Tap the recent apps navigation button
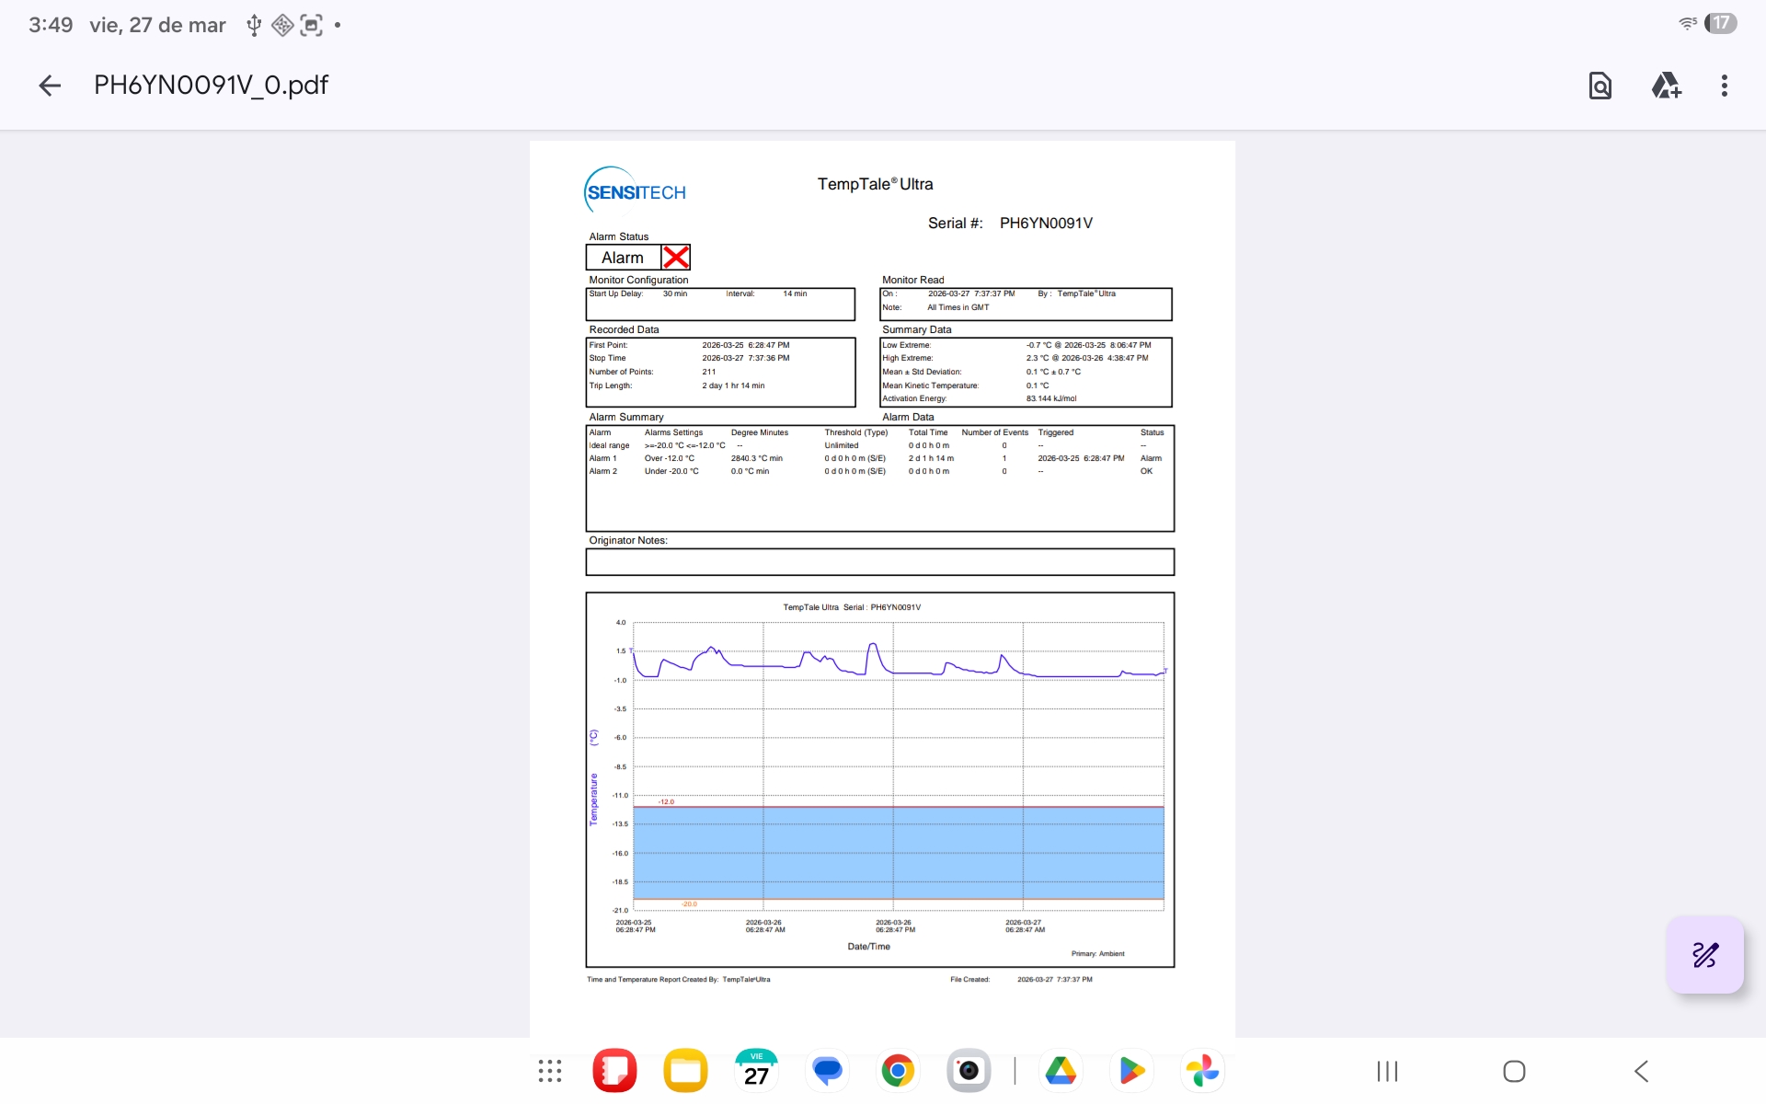Screen dimensions: 1766x1104 point(1387,1071)
